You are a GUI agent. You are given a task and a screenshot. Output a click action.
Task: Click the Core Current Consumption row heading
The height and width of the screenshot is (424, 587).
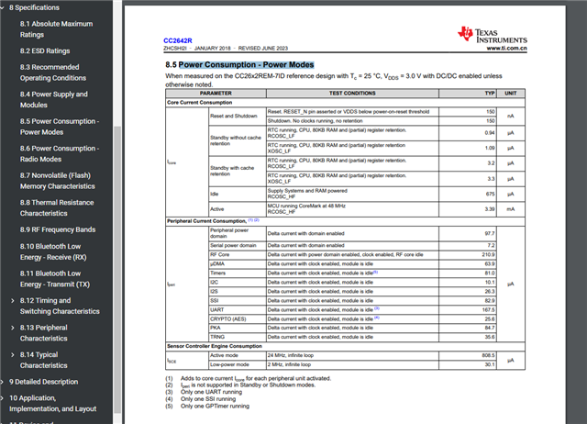[x=200, y=103]
